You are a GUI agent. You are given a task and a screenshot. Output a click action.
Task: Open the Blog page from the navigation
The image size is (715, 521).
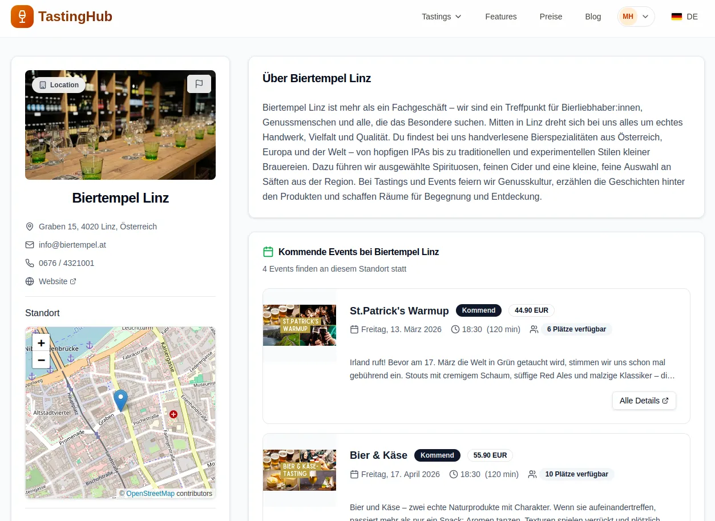point(593,17)
